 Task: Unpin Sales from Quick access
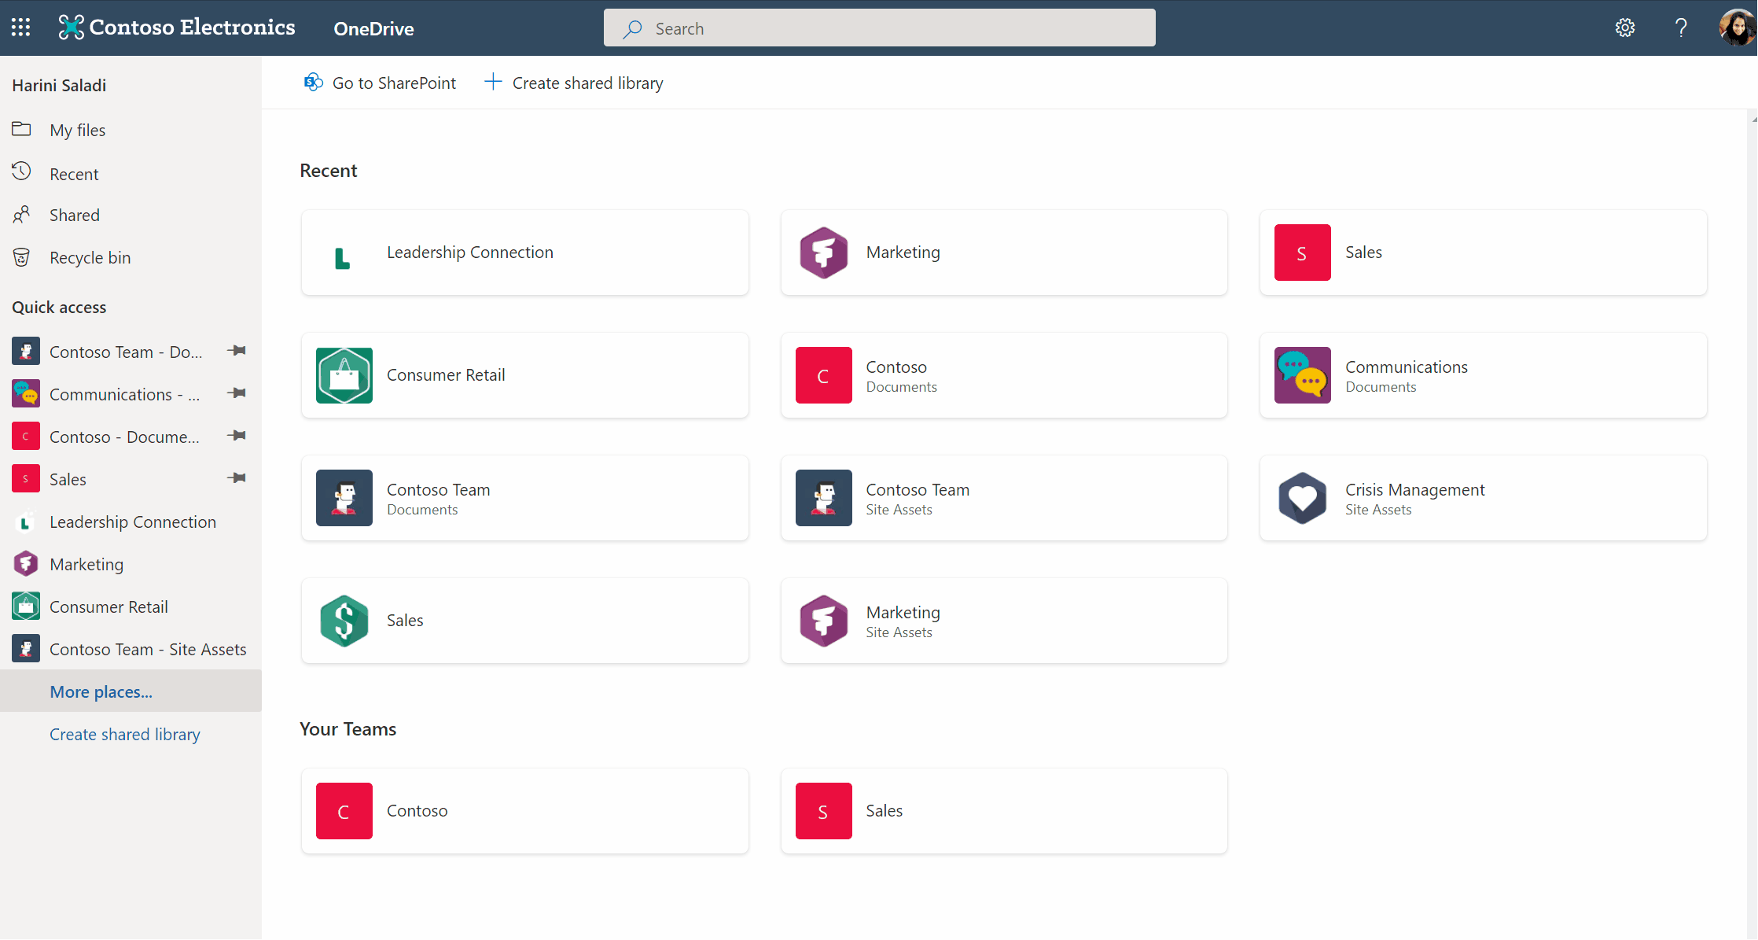coord(237,477)
